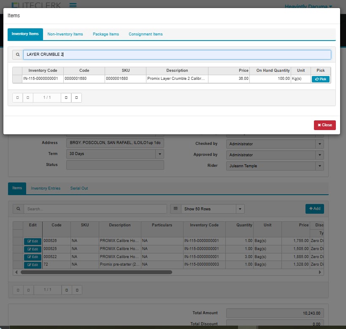Expand the Term 30 Days dropdown

pos(159,154)
